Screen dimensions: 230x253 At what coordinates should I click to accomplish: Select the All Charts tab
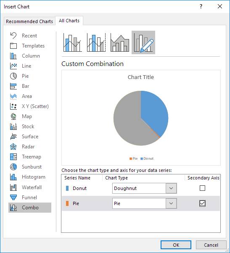(x=69, y=21)
